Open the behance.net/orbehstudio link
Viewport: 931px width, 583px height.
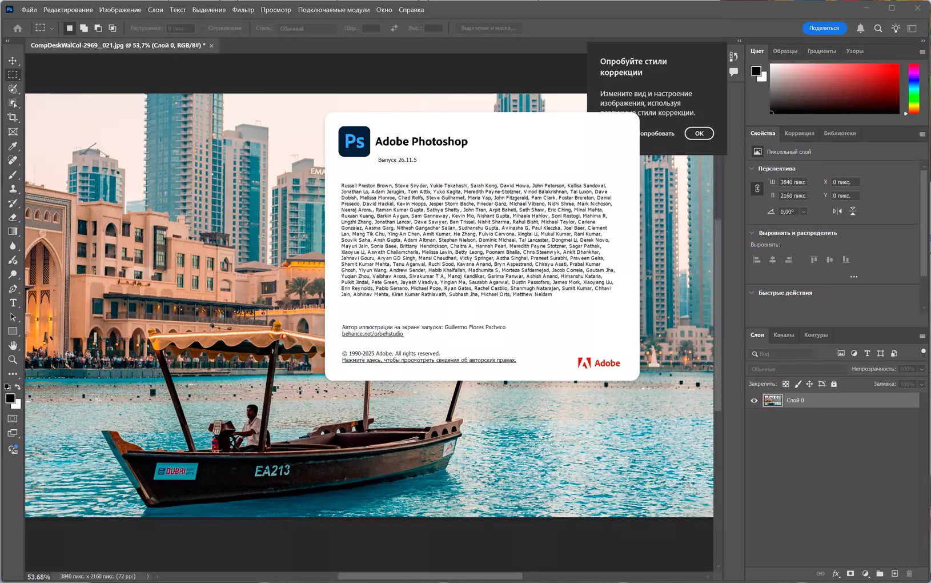[372, 334]
